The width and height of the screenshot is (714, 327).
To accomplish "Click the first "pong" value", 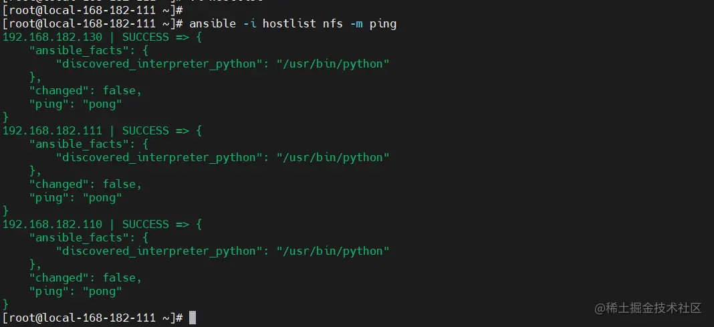I will pyautogui.click(x=102, y=104).
